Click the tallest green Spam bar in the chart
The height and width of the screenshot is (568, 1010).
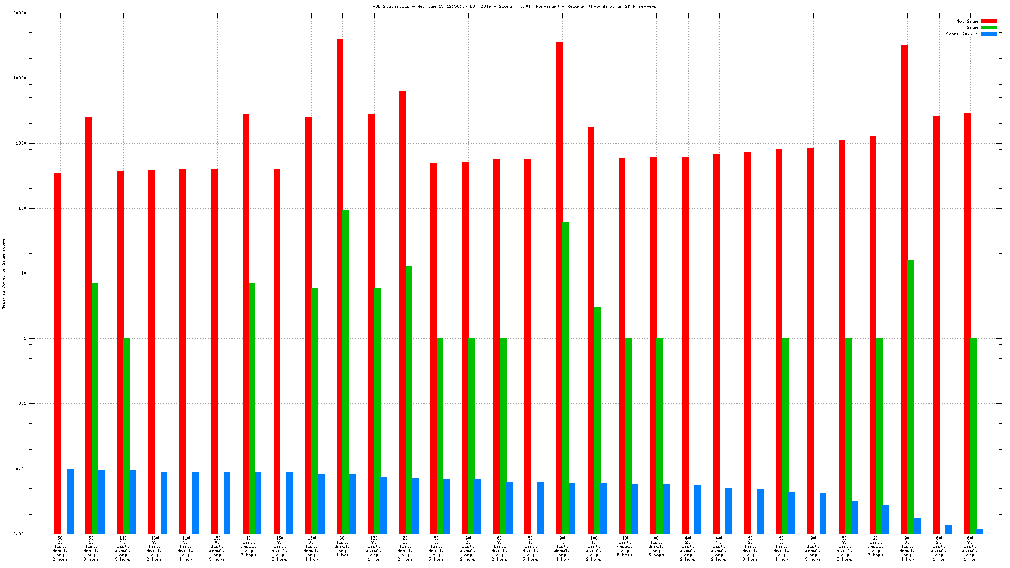click(x=346, y=368)
